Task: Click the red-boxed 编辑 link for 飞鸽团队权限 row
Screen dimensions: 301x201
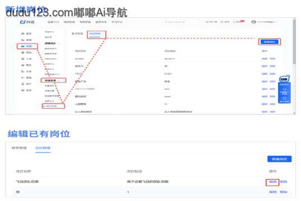Action: coord(272,181)
